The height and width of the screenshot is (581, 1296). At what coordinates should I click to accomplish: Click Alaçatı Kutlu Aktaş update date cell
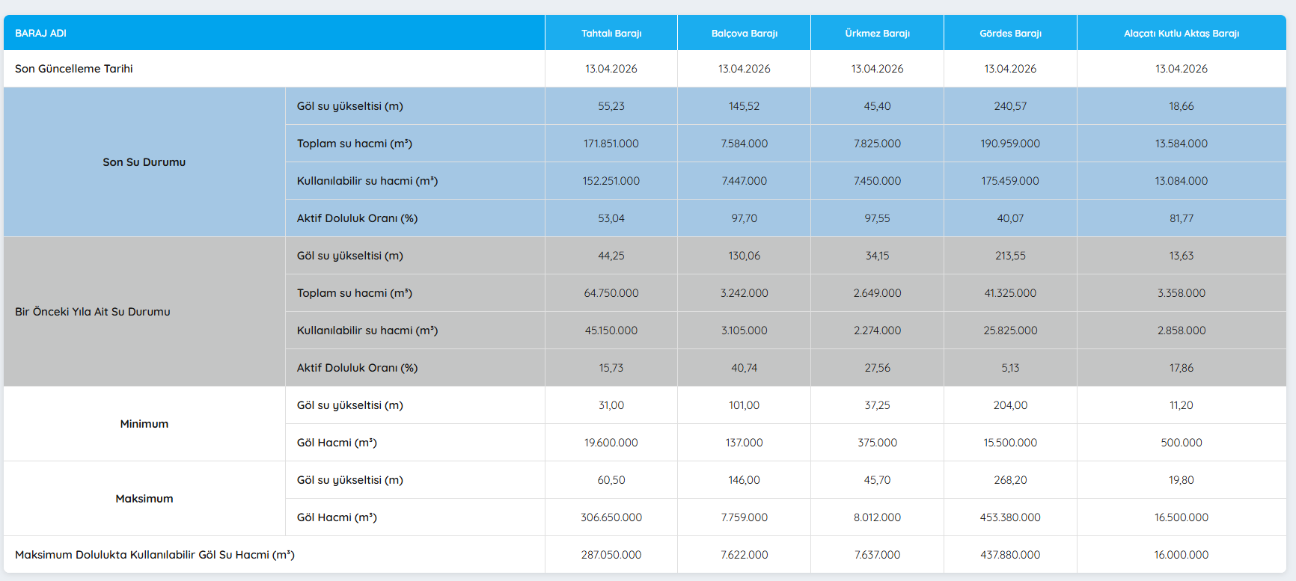(1181, 69)
